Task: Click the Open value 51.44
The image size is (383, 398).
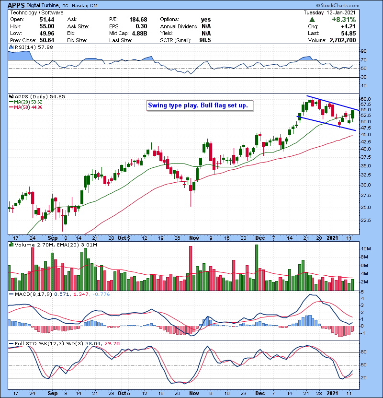Action: [x=47, y=20]
